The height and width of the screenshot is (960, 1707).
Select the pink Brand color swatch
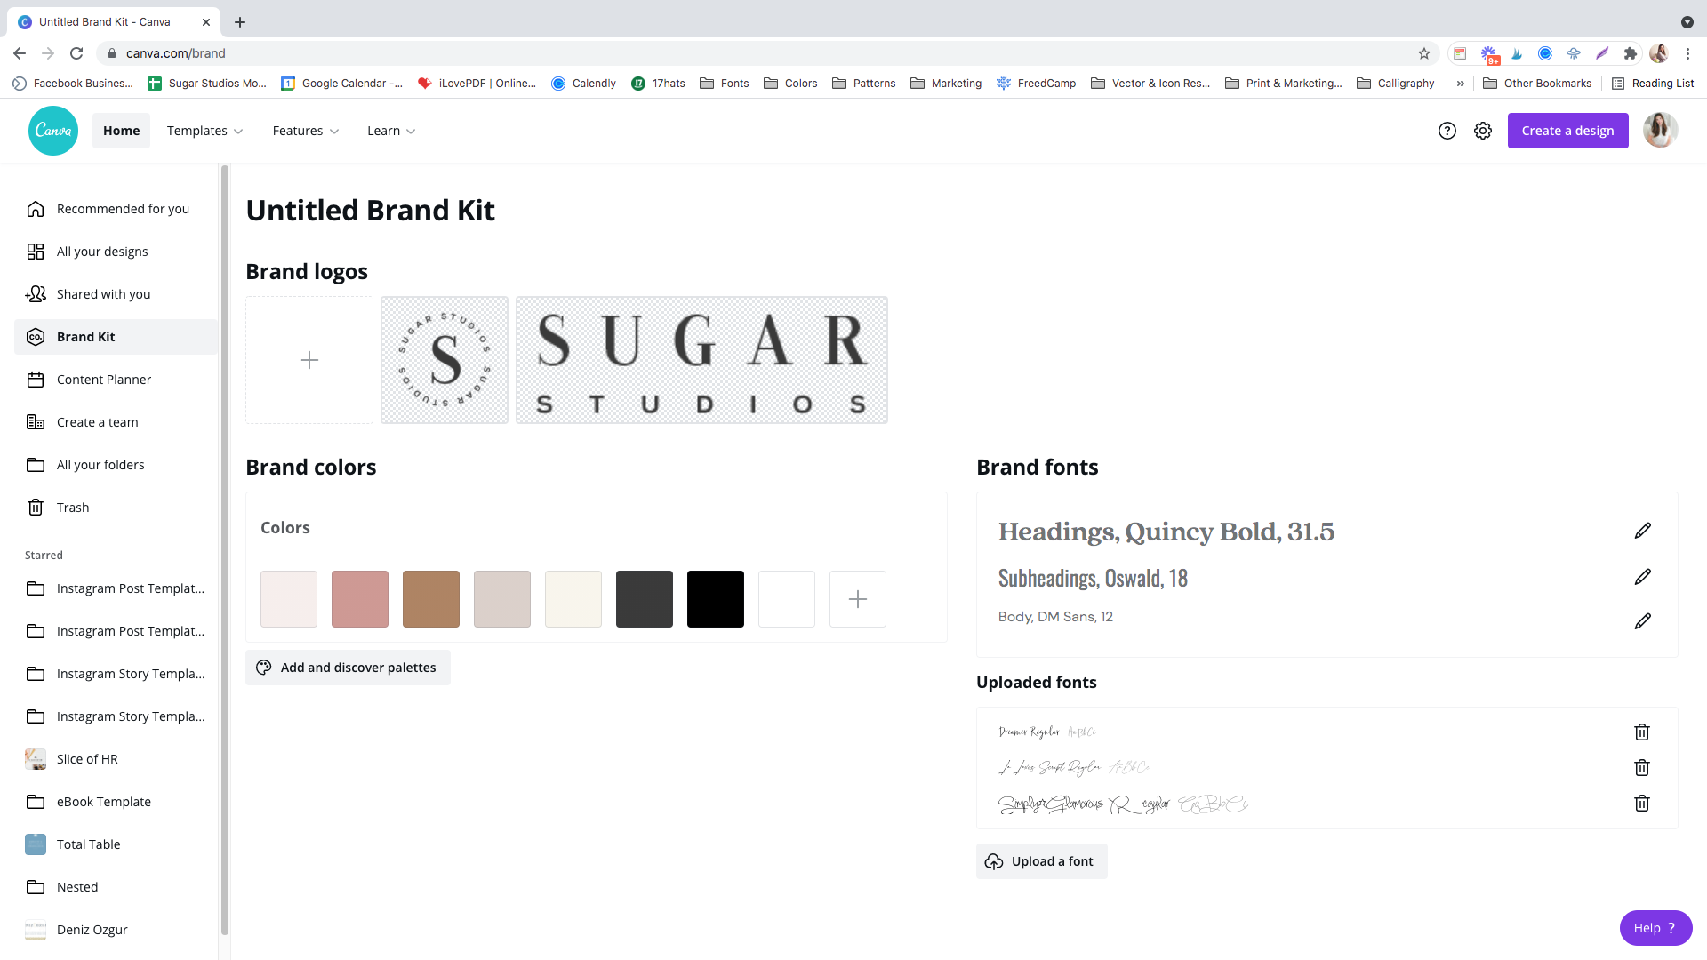[360, 599]
